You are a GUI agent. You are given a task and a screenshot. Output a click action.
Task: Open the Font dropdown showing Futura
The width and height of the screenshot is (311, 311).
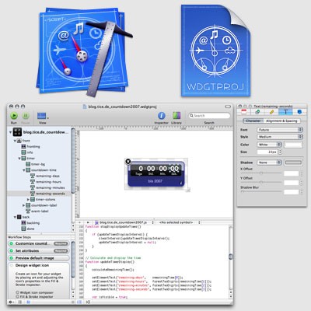click(280, 130)
